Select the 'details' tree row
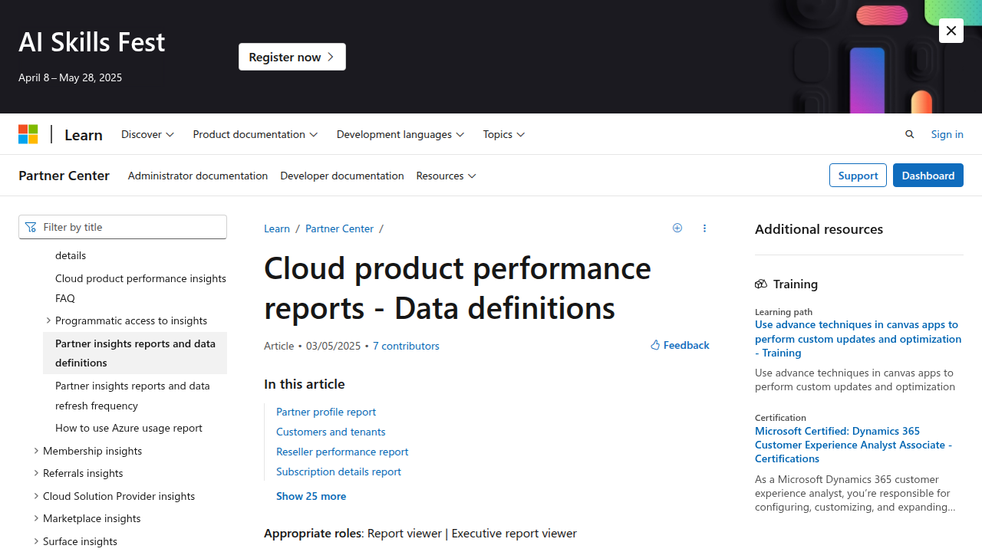This screenshot has height=552, width=982. [135, 255]
